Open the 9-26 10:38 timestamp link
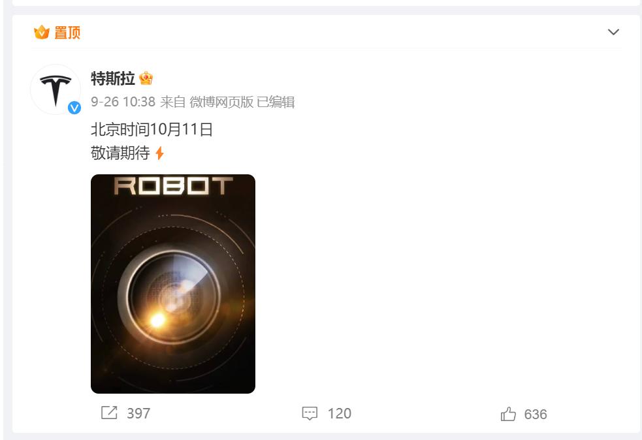 [x=123, y=102]
